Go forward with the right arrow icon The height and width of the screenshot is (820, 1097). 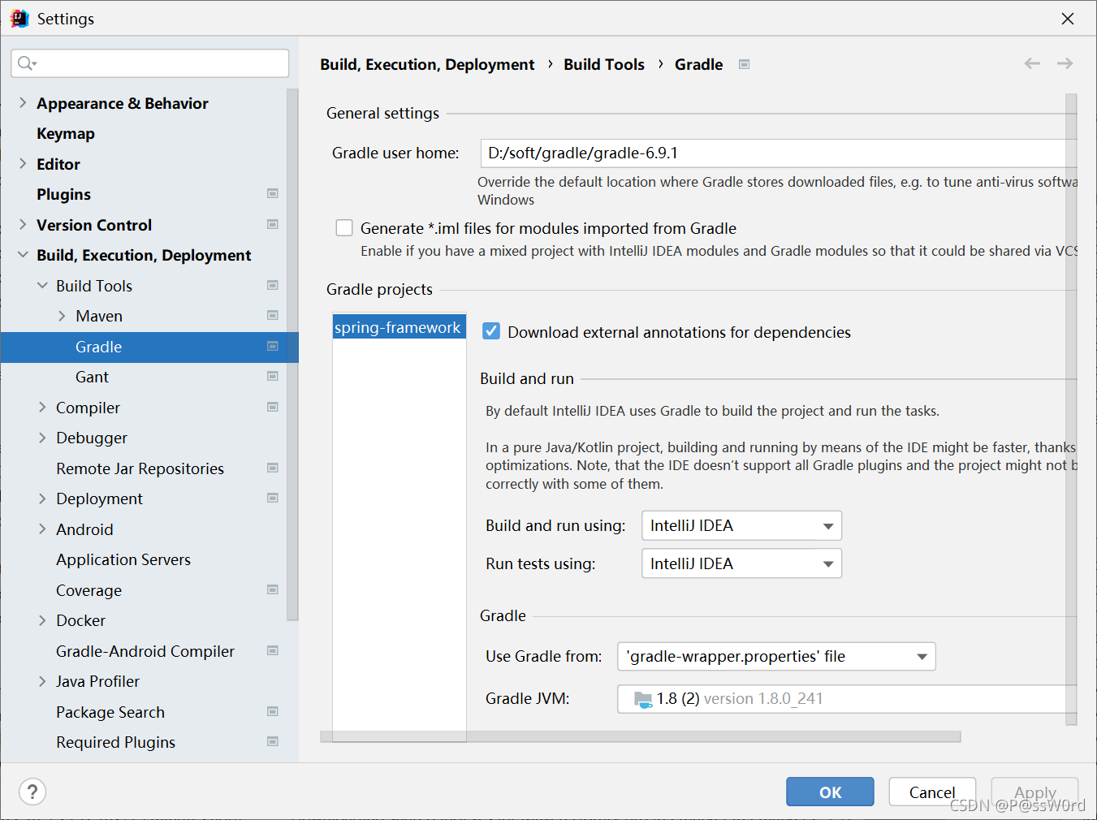point(1065,63)
